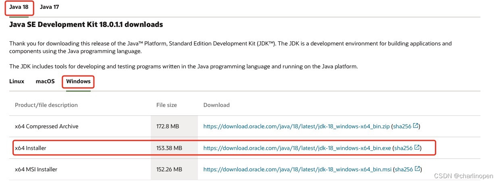The width and height of the screenshot is (499, 183).
Task: Open external-link icon beside zip sha256
Action: point(415,126)
